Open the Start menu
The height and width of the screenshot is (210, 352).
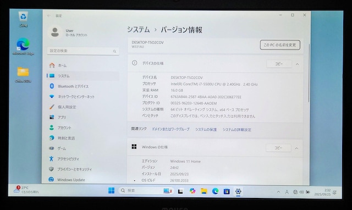tap(111, 190)
